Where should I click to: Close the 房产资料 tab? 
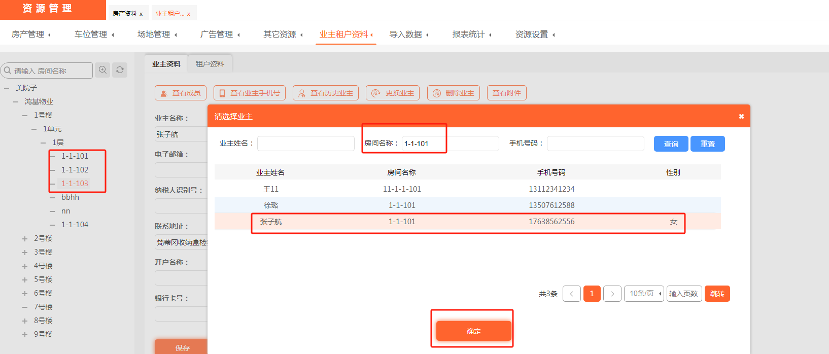pos(141,14)
